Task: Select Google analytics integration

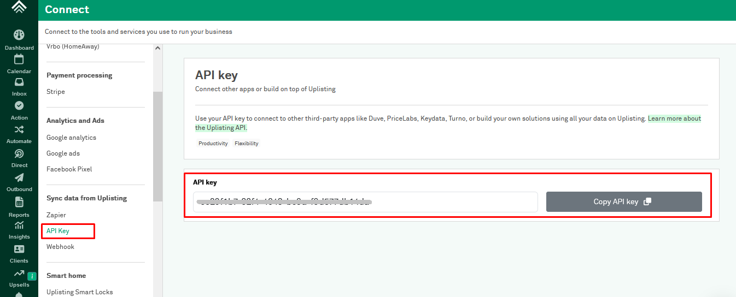Action: (x=71, y=138)
